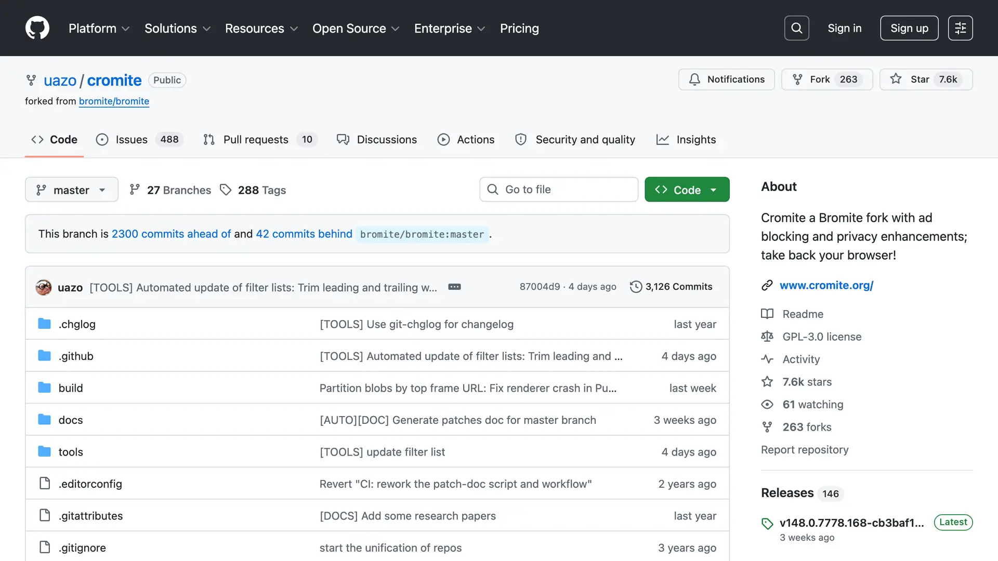Open the bromite/bromite fork source link
This screenshot has height=561, width=998.
point(114,101)
